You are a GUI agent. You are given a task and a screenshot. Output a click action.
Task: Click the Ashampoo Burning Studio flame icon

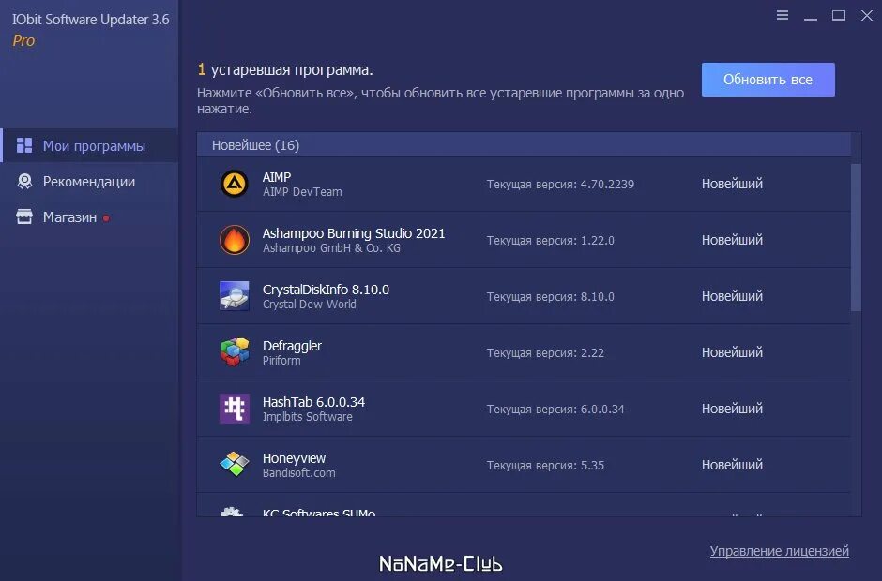234,240
